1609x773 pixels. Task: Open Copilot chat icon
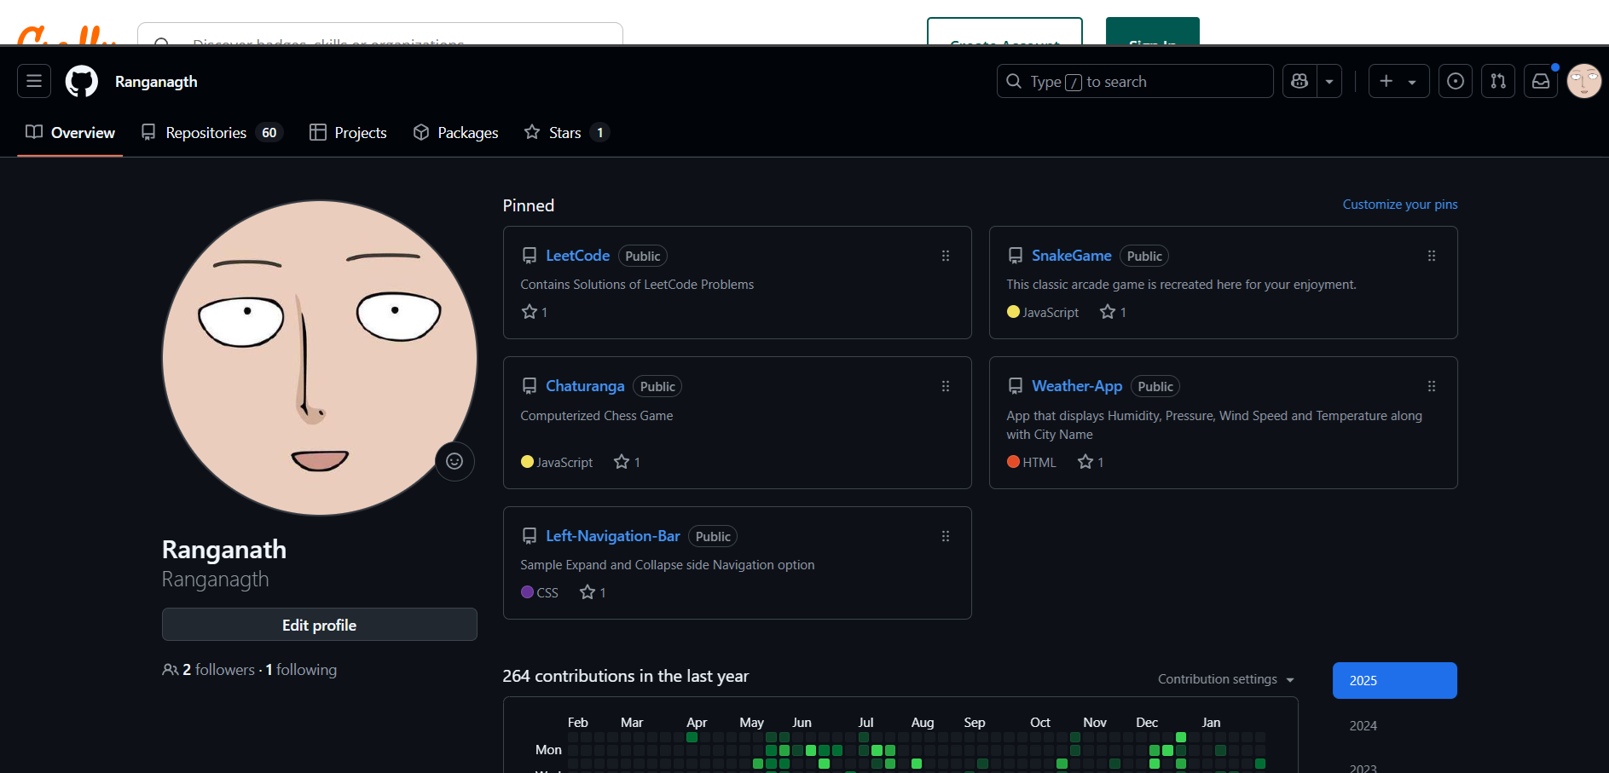click(x=1299, y=81)
